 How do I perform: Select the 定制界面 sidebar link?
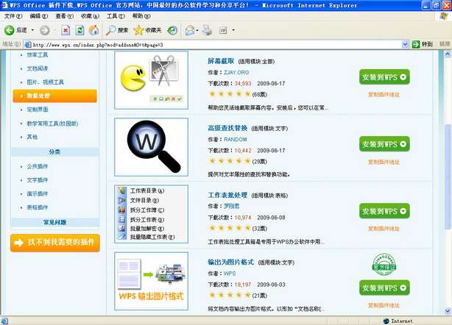(x=38, y=110)
